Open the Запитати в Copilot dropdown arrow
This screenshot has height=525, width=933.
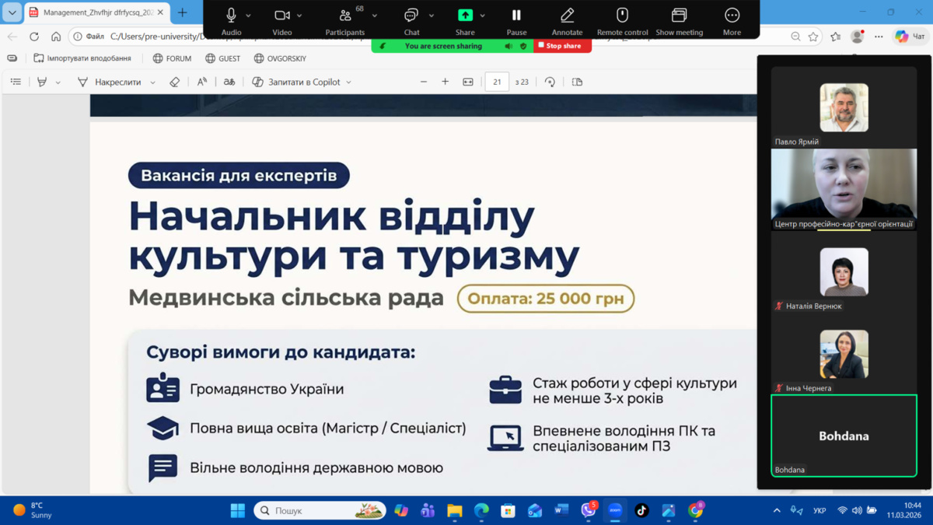pyautogui.click(x=348, y=82)
